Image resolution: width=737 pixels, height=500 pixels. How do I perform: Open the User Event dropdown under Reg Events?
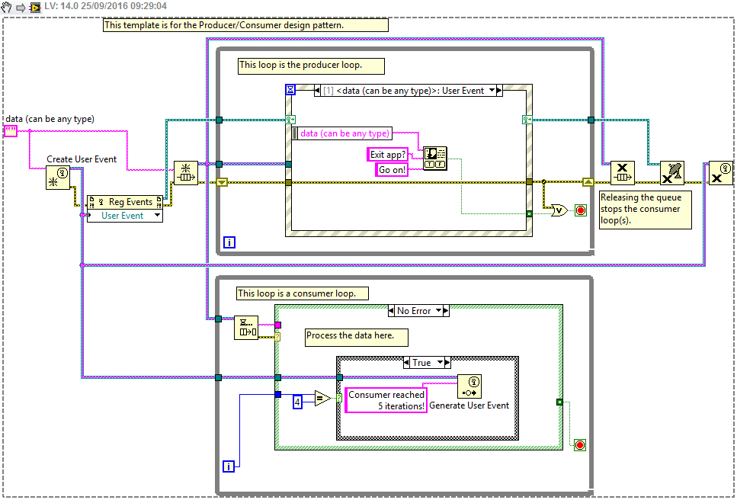[158, 216]
